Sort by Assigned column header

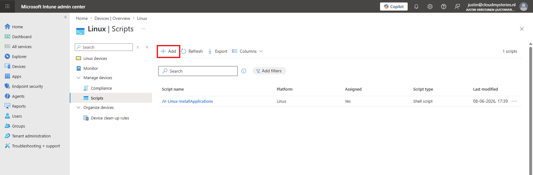pos(353,89)
